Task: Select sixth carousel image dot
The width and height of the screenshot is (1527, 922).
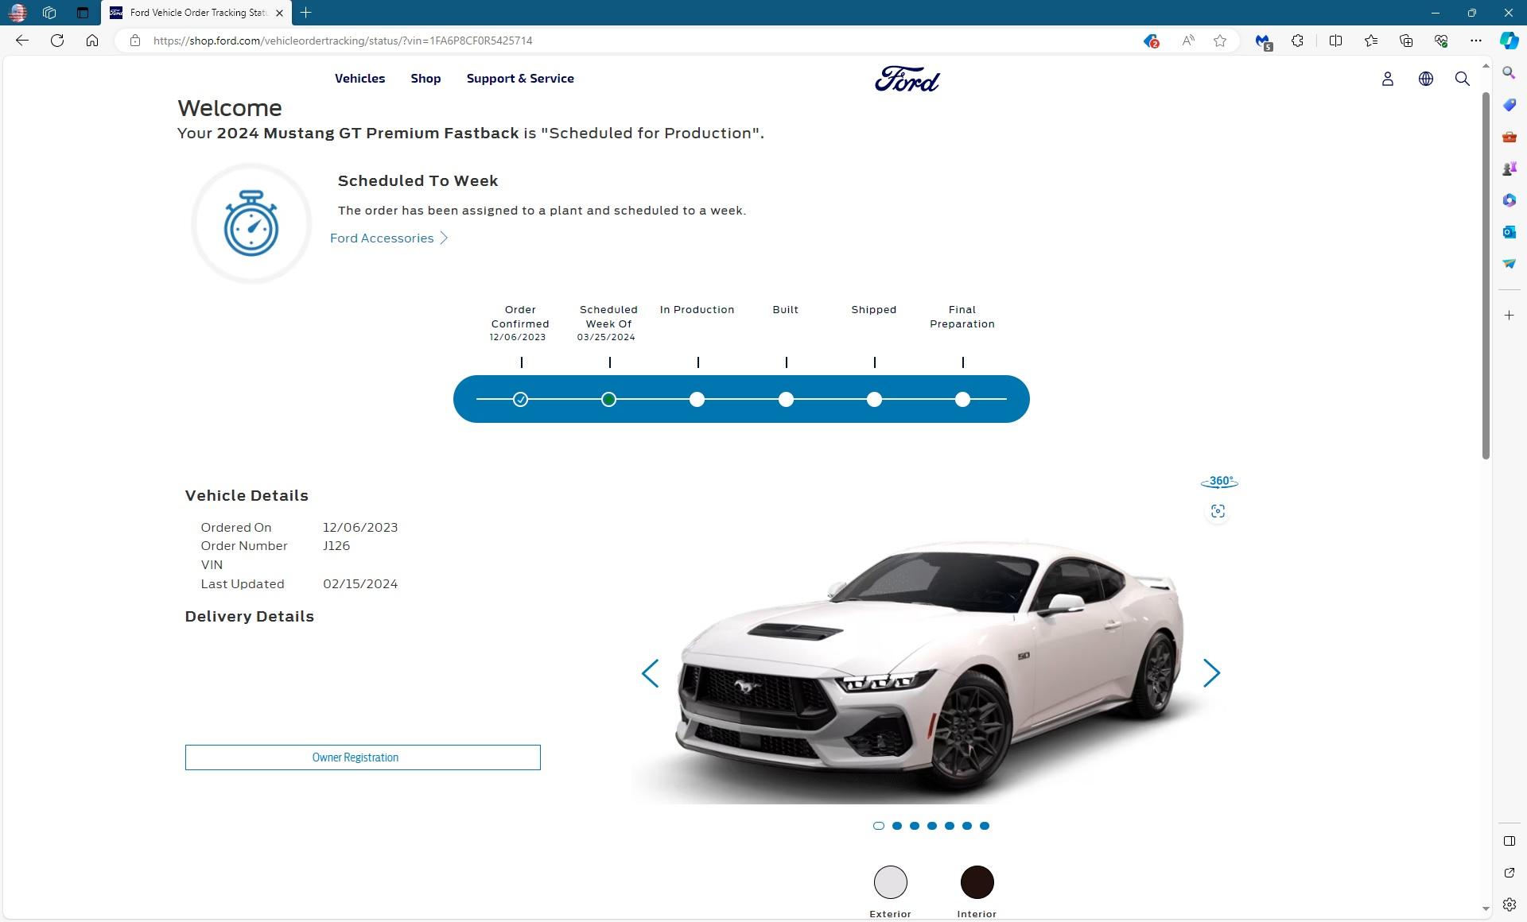Action: tap(967, 826)
